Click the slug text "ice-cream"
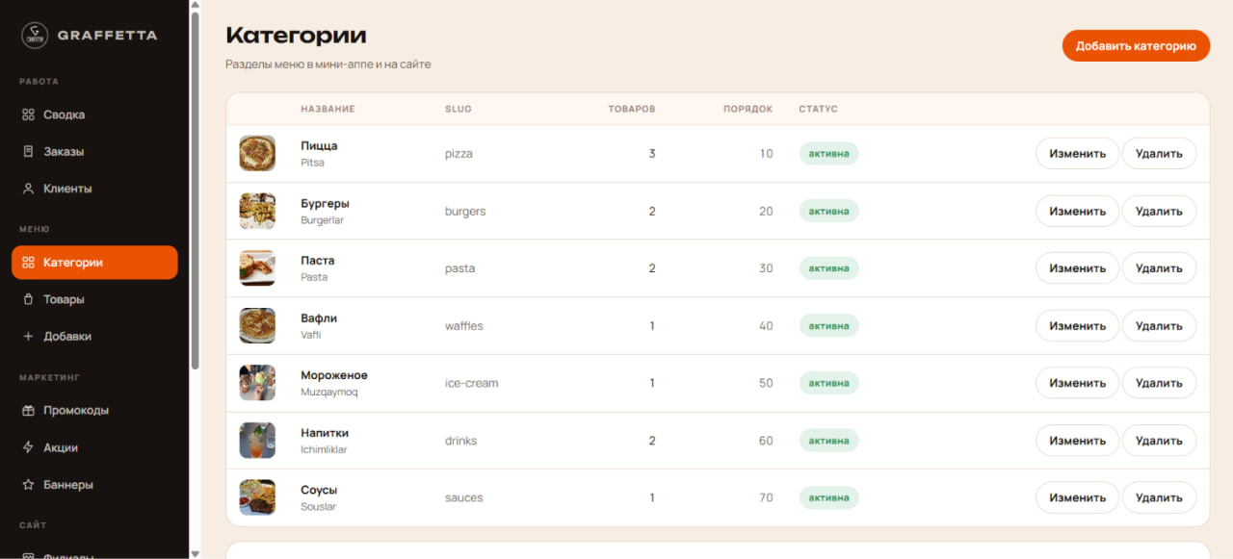 tap(472, 383)
